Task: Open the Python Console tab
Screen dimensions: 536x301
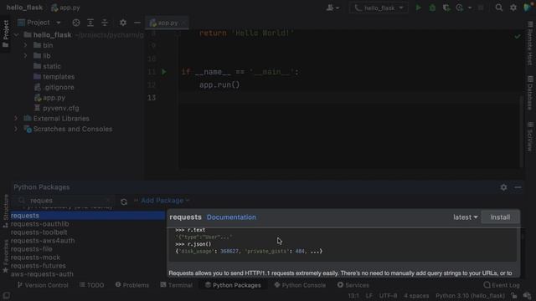Action: [x=300, y=285]
